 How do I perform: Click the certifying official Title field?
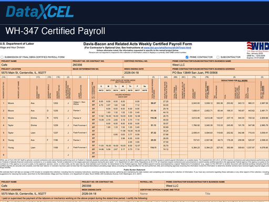[x=236, y=194]
